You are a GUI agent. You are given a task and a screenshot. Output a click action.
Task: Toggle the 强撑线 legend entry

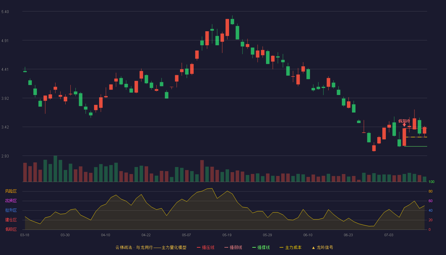tap(261, 247)
